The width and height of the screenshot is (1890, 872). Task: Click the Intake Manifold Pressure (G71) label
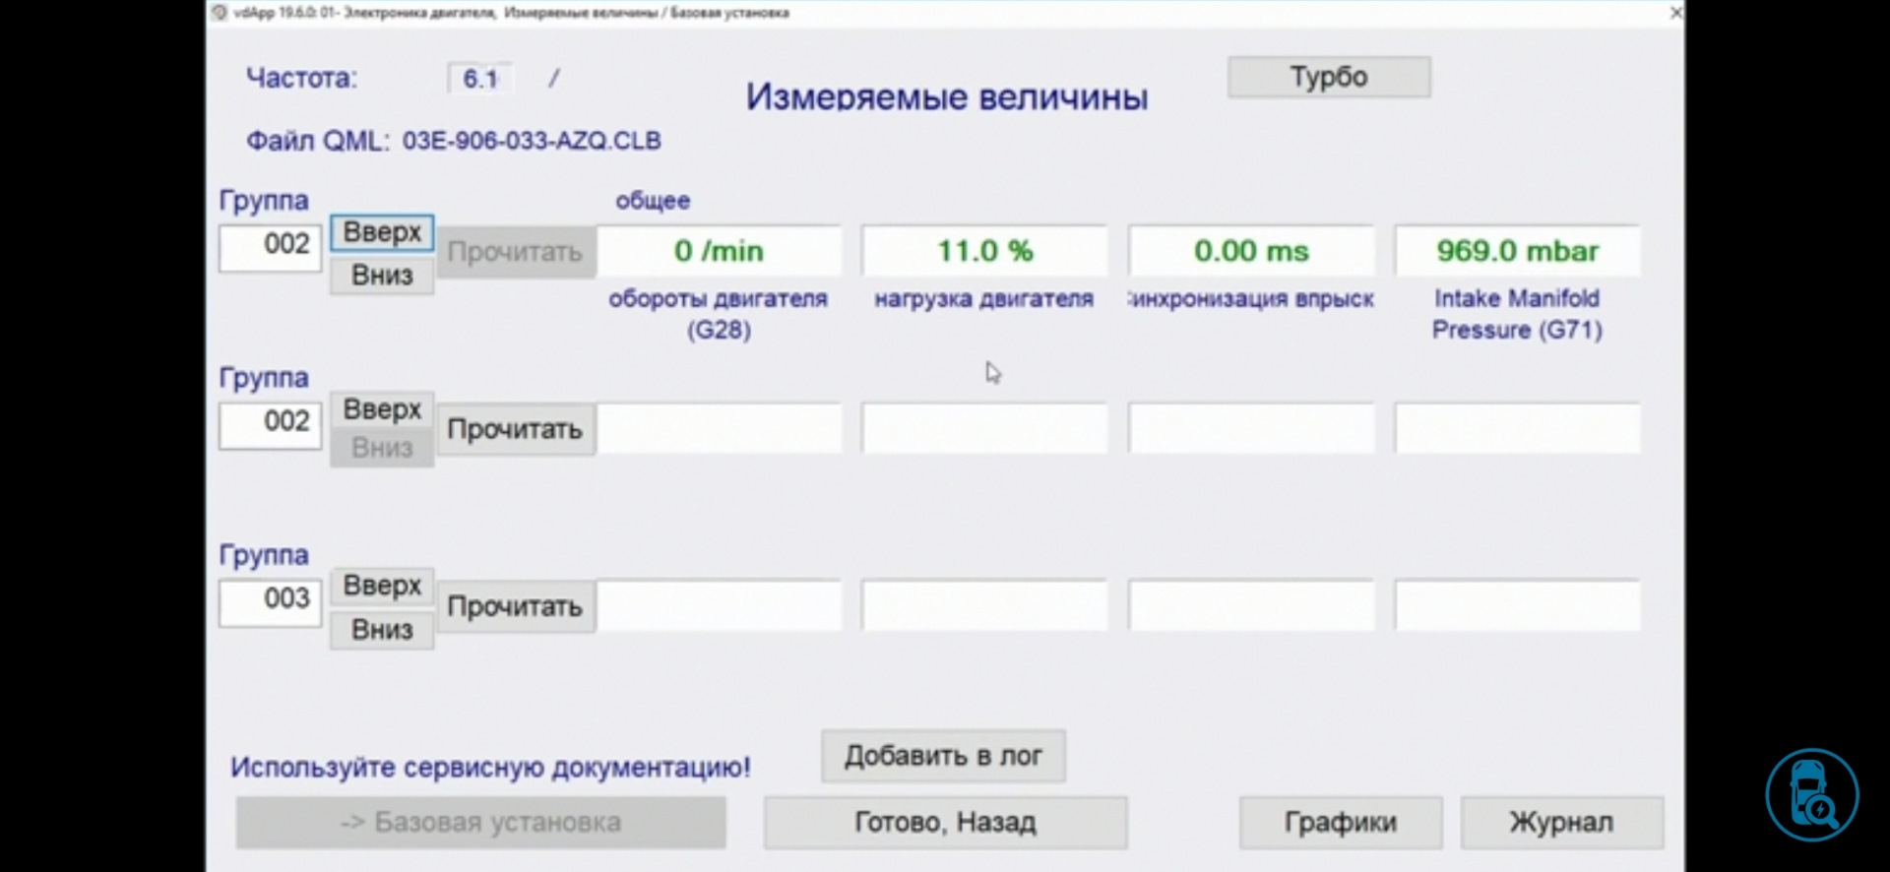(x=1517, y=314)
